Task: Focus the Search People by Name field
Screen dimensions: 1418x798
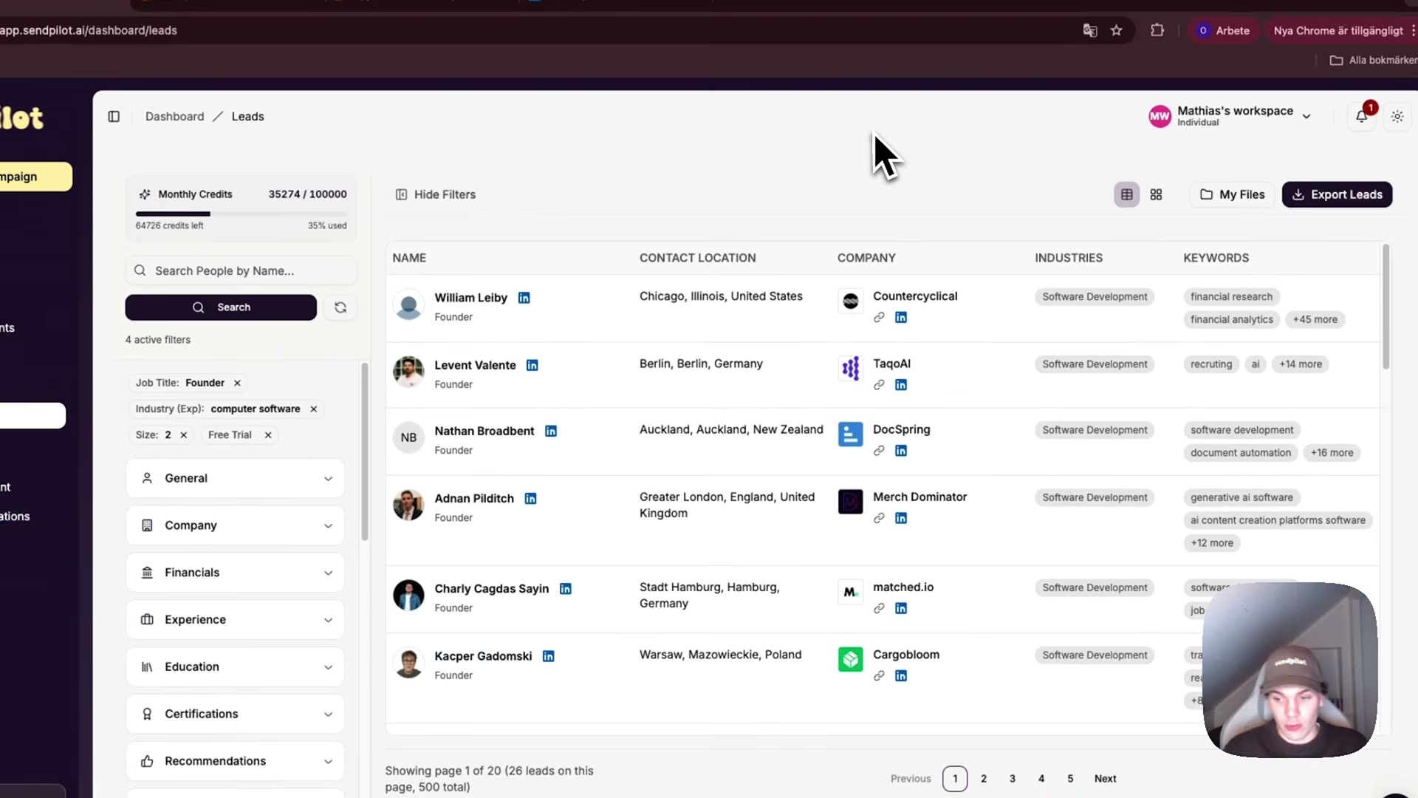Action: click(x=242, y=271)
